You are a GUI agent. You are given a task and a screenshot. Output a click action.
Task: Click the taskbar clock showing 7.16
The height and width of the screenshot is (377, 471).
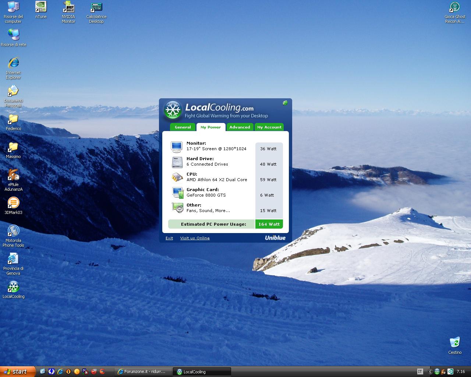461,372
